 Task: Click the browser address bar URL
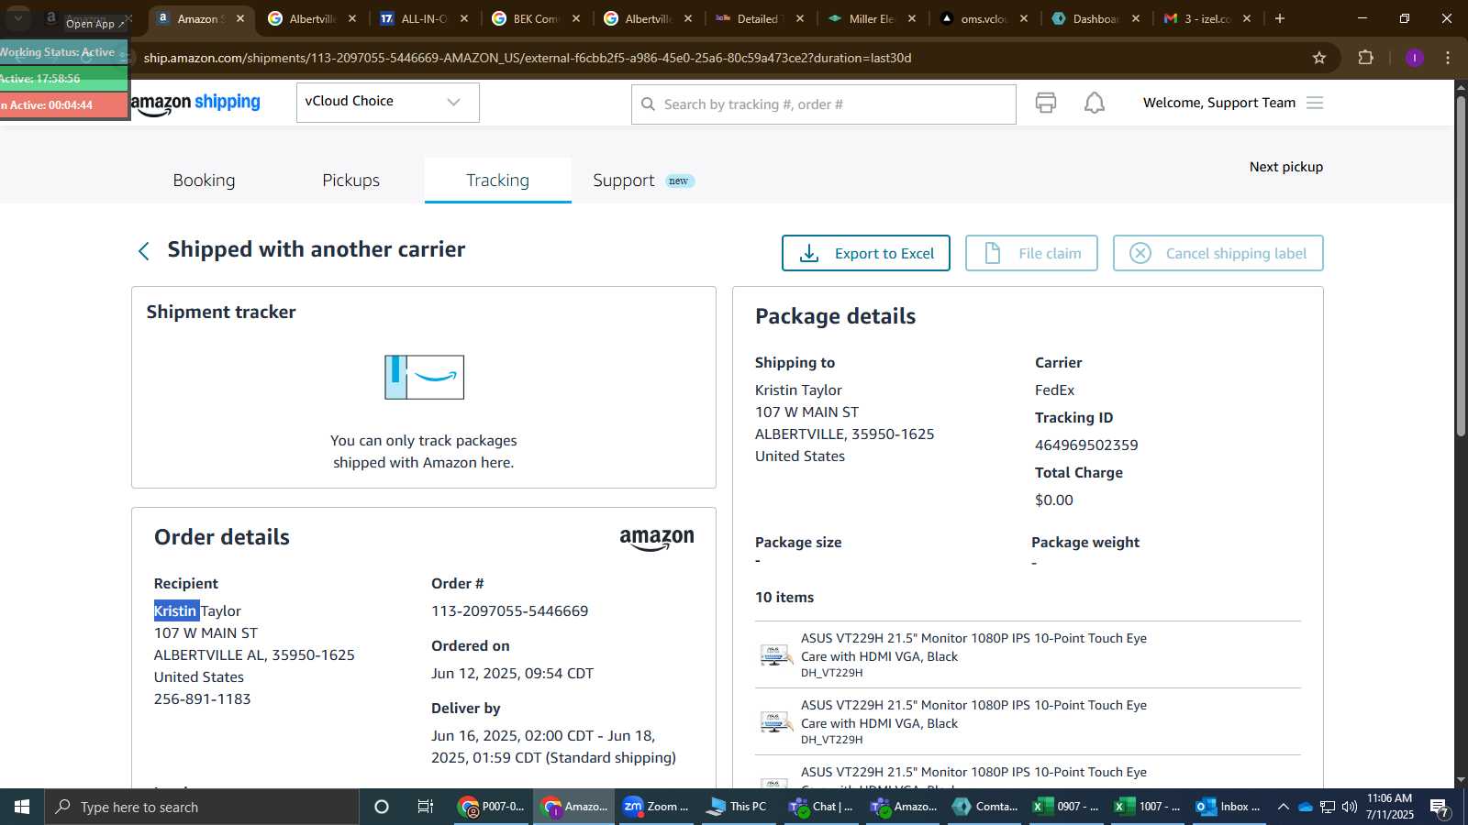point(527,58)
